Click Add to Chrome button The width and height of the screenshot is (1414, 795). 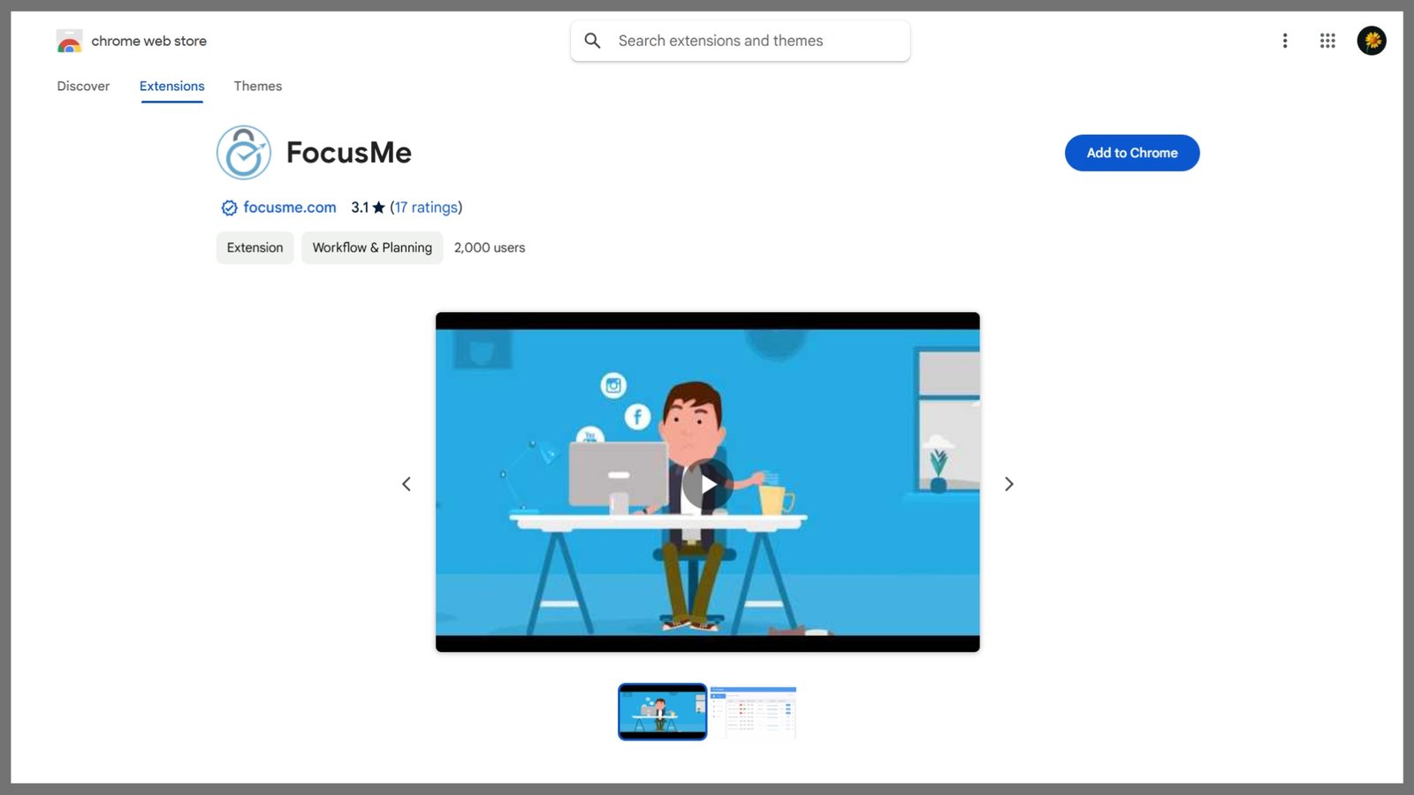coord(1132,153)
